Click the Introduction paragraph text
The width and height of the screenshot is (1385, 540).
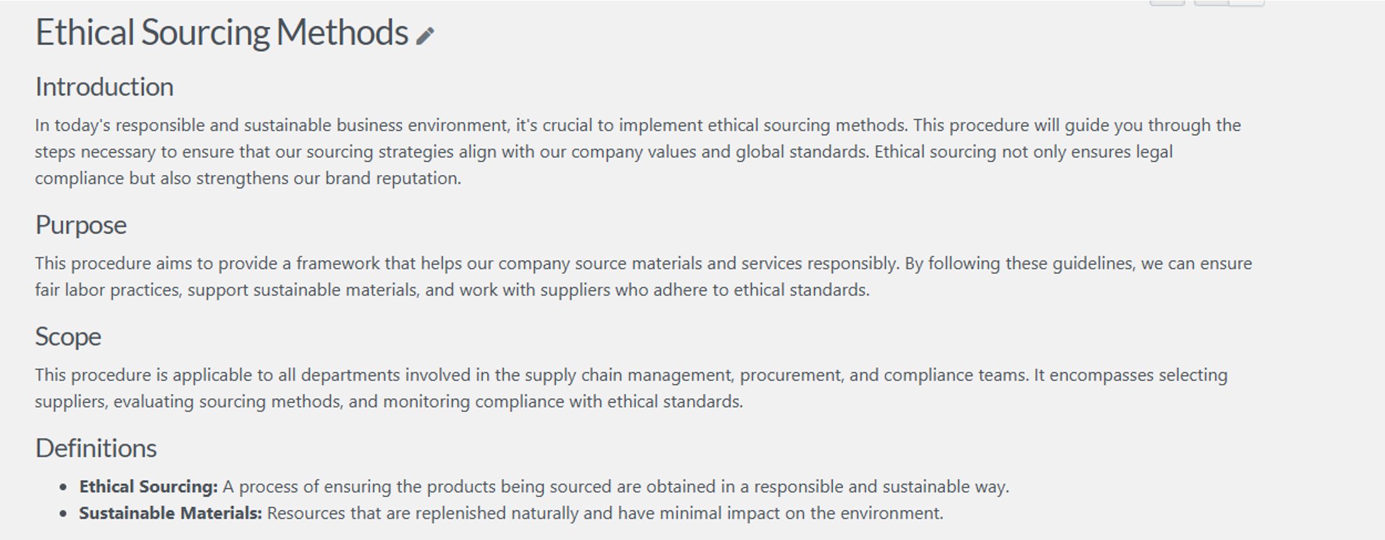click(638, 152)
